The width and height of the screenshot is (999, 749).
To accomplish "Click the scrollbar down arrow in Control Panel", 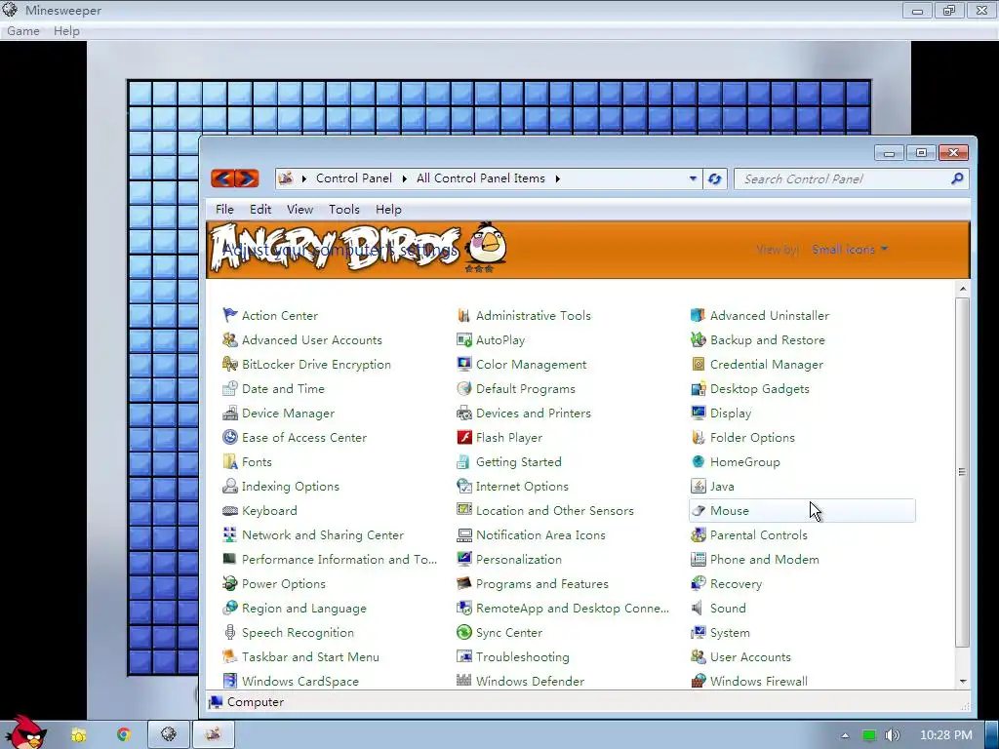I will 963,681.
